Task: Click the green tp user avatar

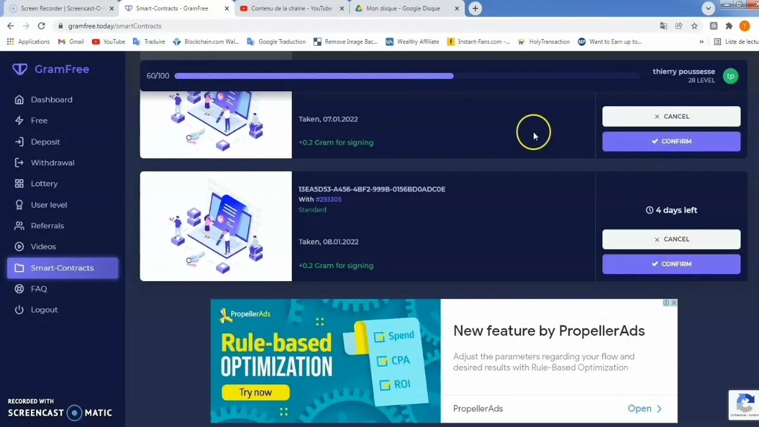Action: tap(731, 76)
